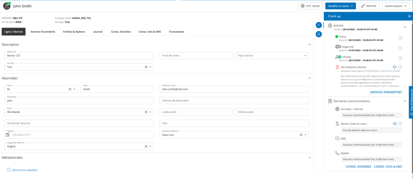Collapse the Dernières communications section

(405, 101)
